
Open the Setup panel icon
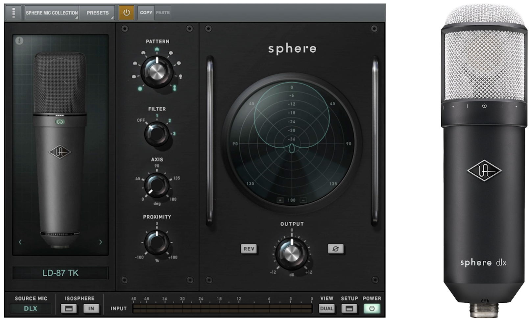pyautogui.click(x=349, y=309)
